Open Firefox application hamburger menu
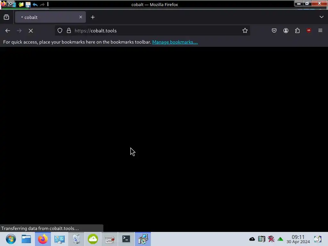 point(320,30)
